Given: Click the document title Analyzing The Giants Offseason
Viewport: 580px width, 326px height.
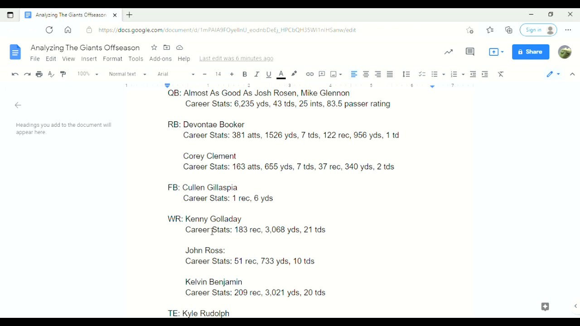Looking at the screenshot, I should 85,48.
